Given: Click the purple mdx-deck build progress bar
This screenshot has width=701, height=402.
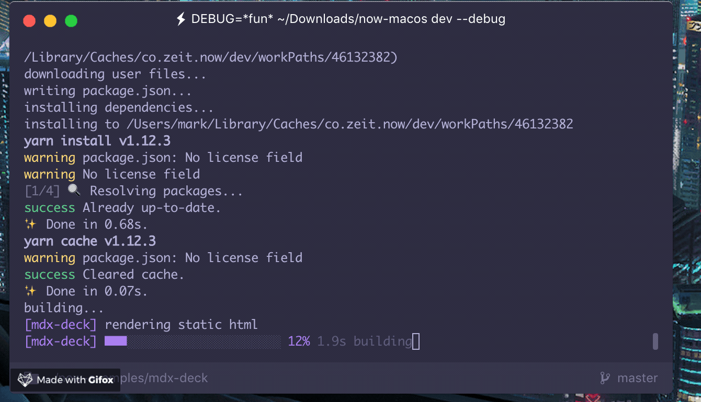Looking at the screenshot, I should pyautogui.click(x=193, y=341).
